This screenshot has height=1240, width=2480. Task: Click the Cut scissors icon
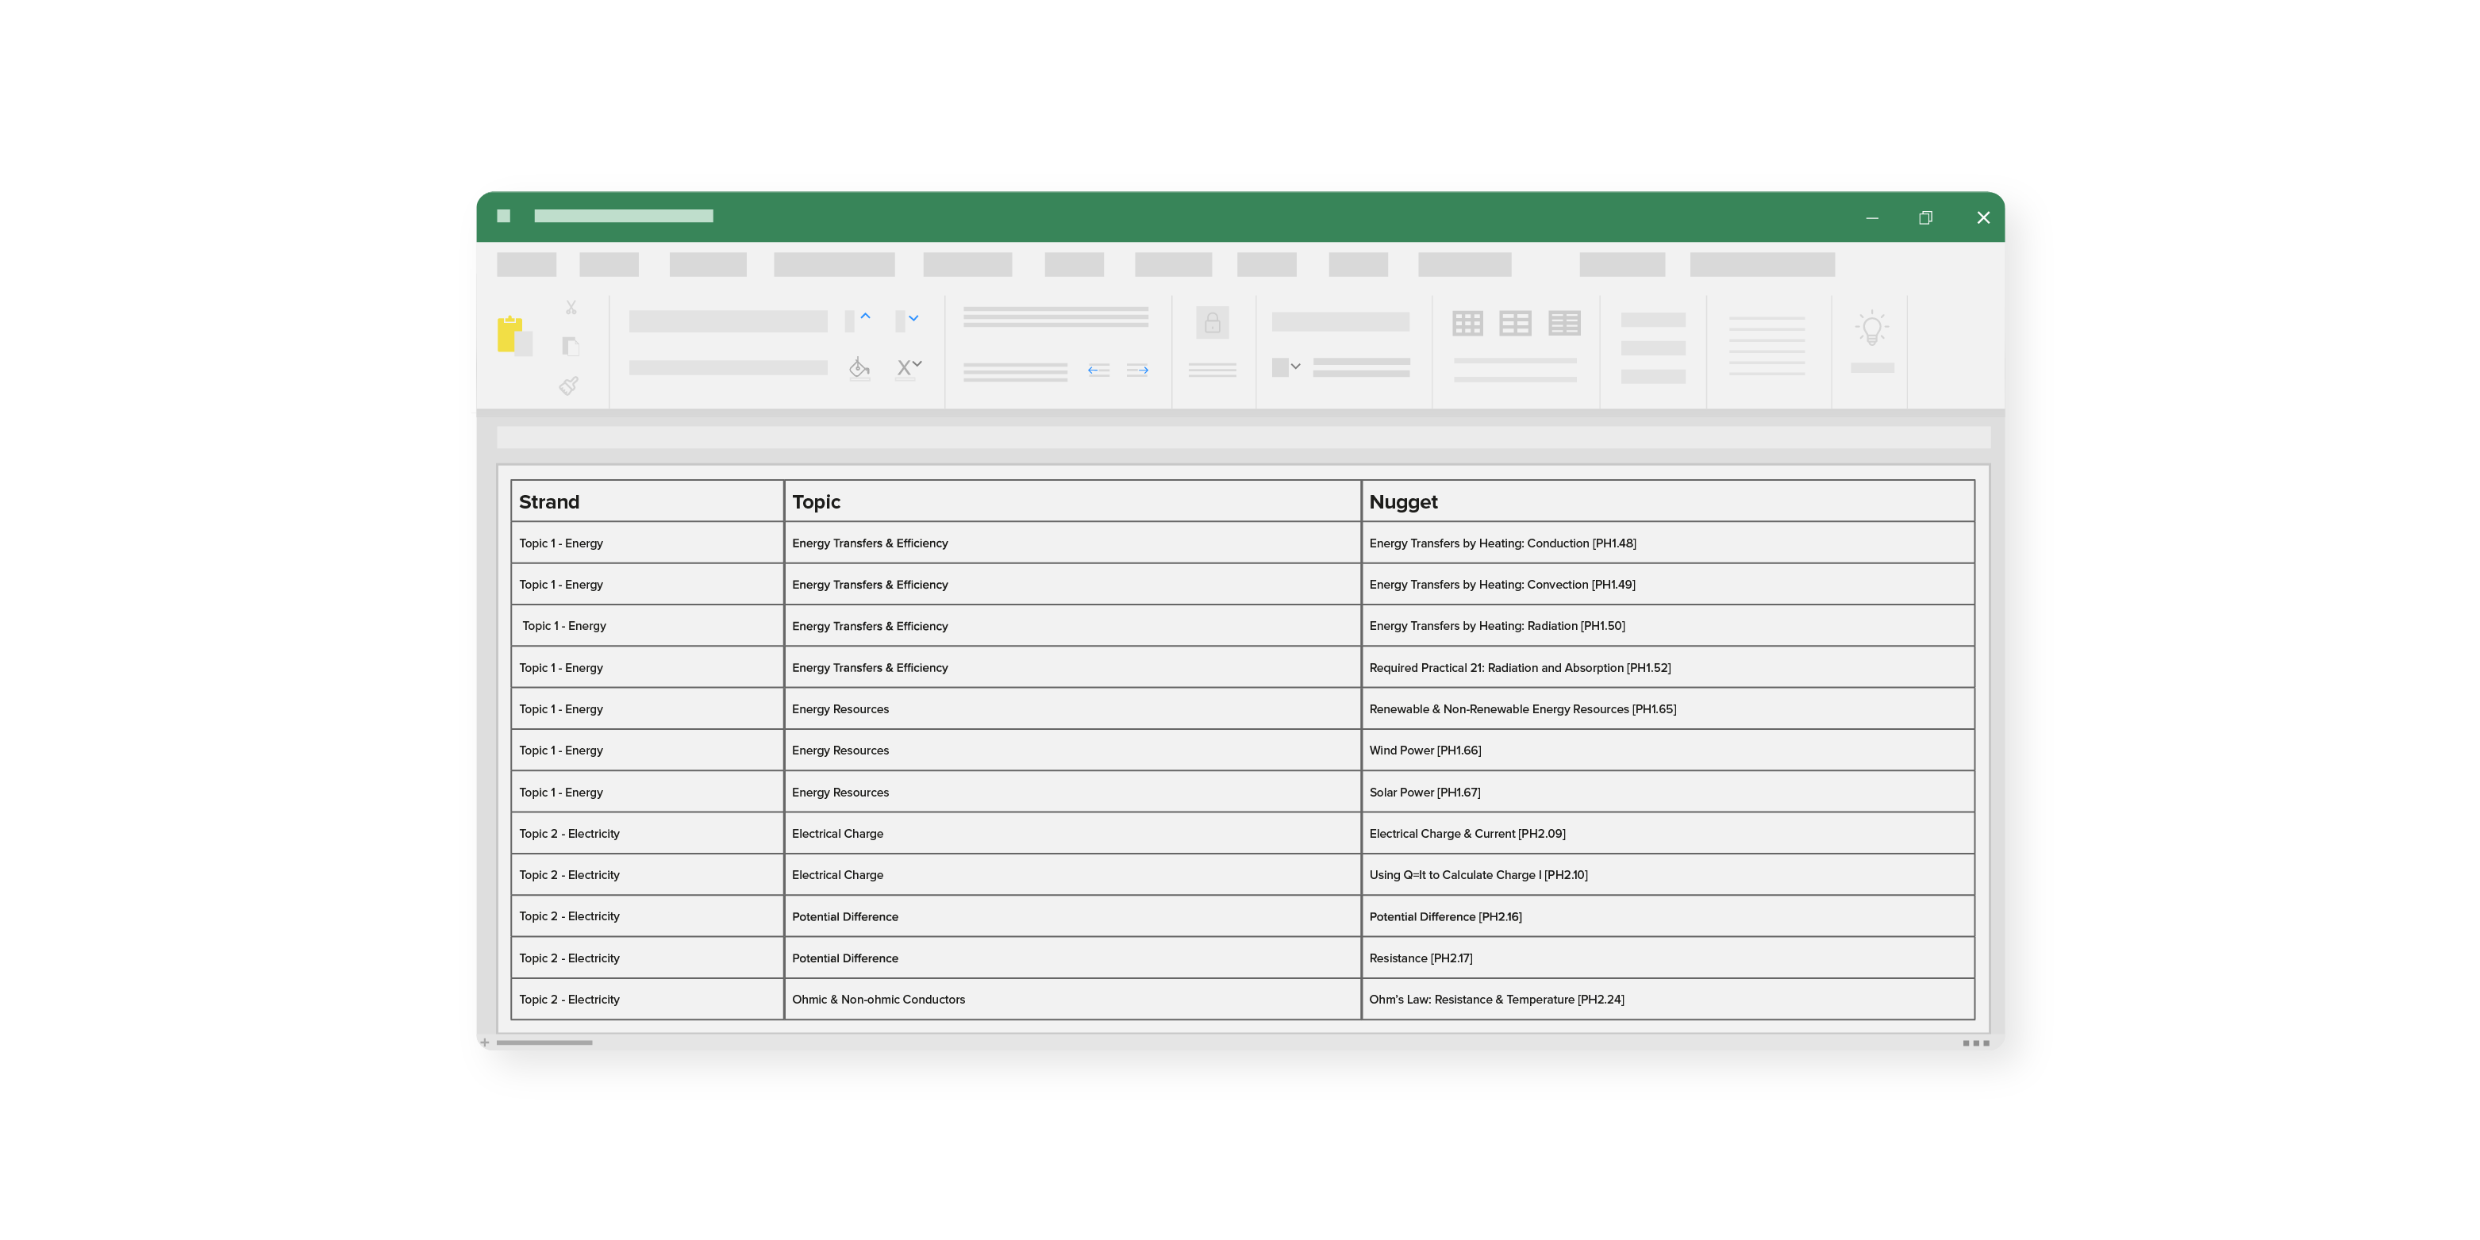click(571, 308)
